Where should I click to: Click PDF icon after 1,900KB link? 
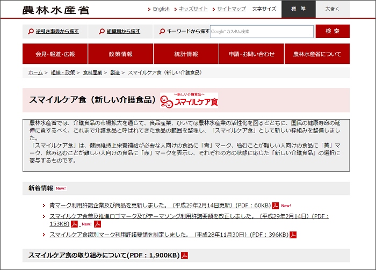pyautogui.click(x=184, y=256)
